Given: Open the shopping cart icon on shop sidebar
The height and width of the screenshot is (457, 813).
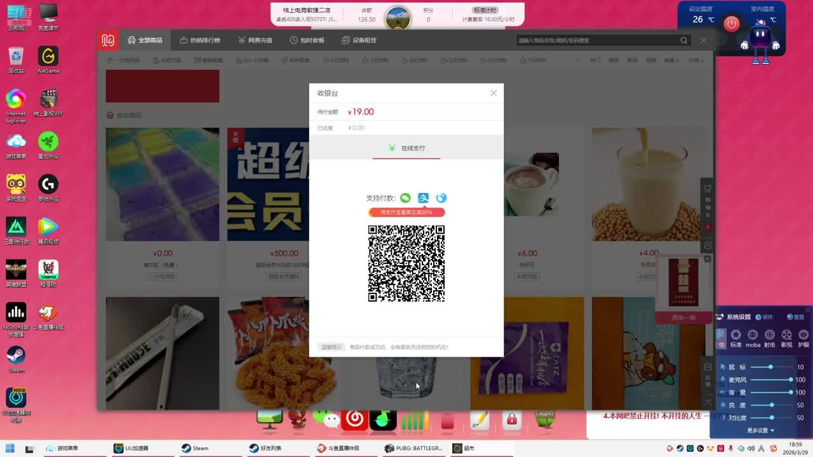Looking at the screenshot, I should click(707, 189).
